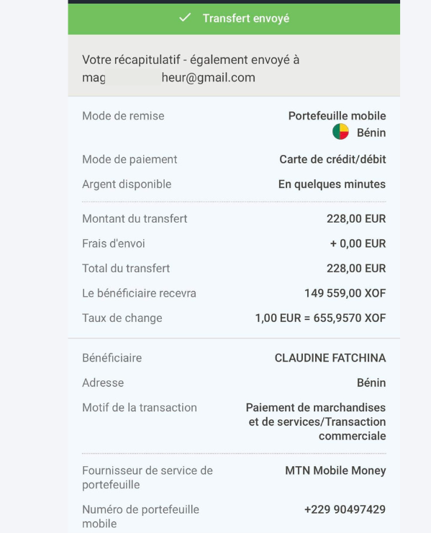Click the 'Motif de la transaction' description text
The width and height of the screenshot is (431, 533).
point(316,422)
